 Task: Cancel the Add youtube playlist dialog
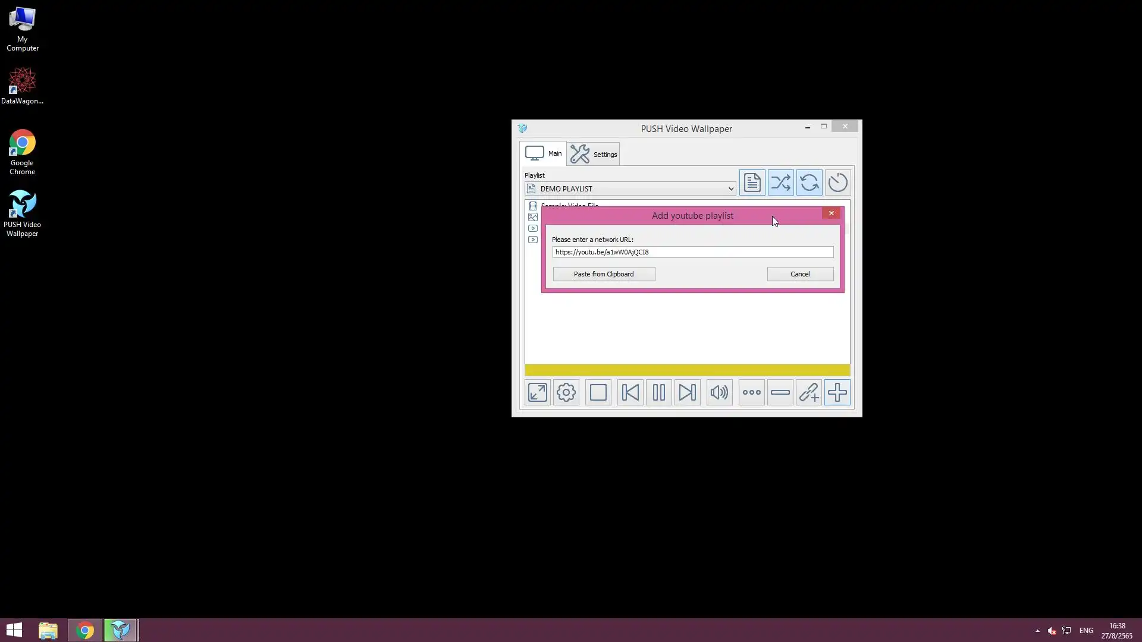click(x=800, y=274)
